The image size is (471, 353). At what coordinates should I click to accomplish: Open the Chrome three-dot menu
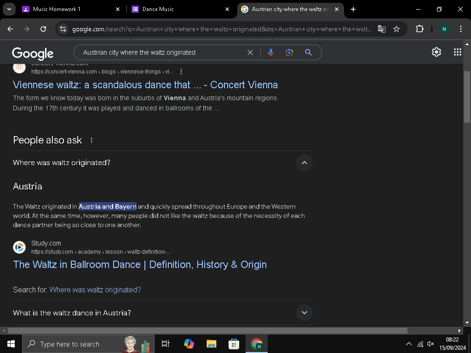460,29
